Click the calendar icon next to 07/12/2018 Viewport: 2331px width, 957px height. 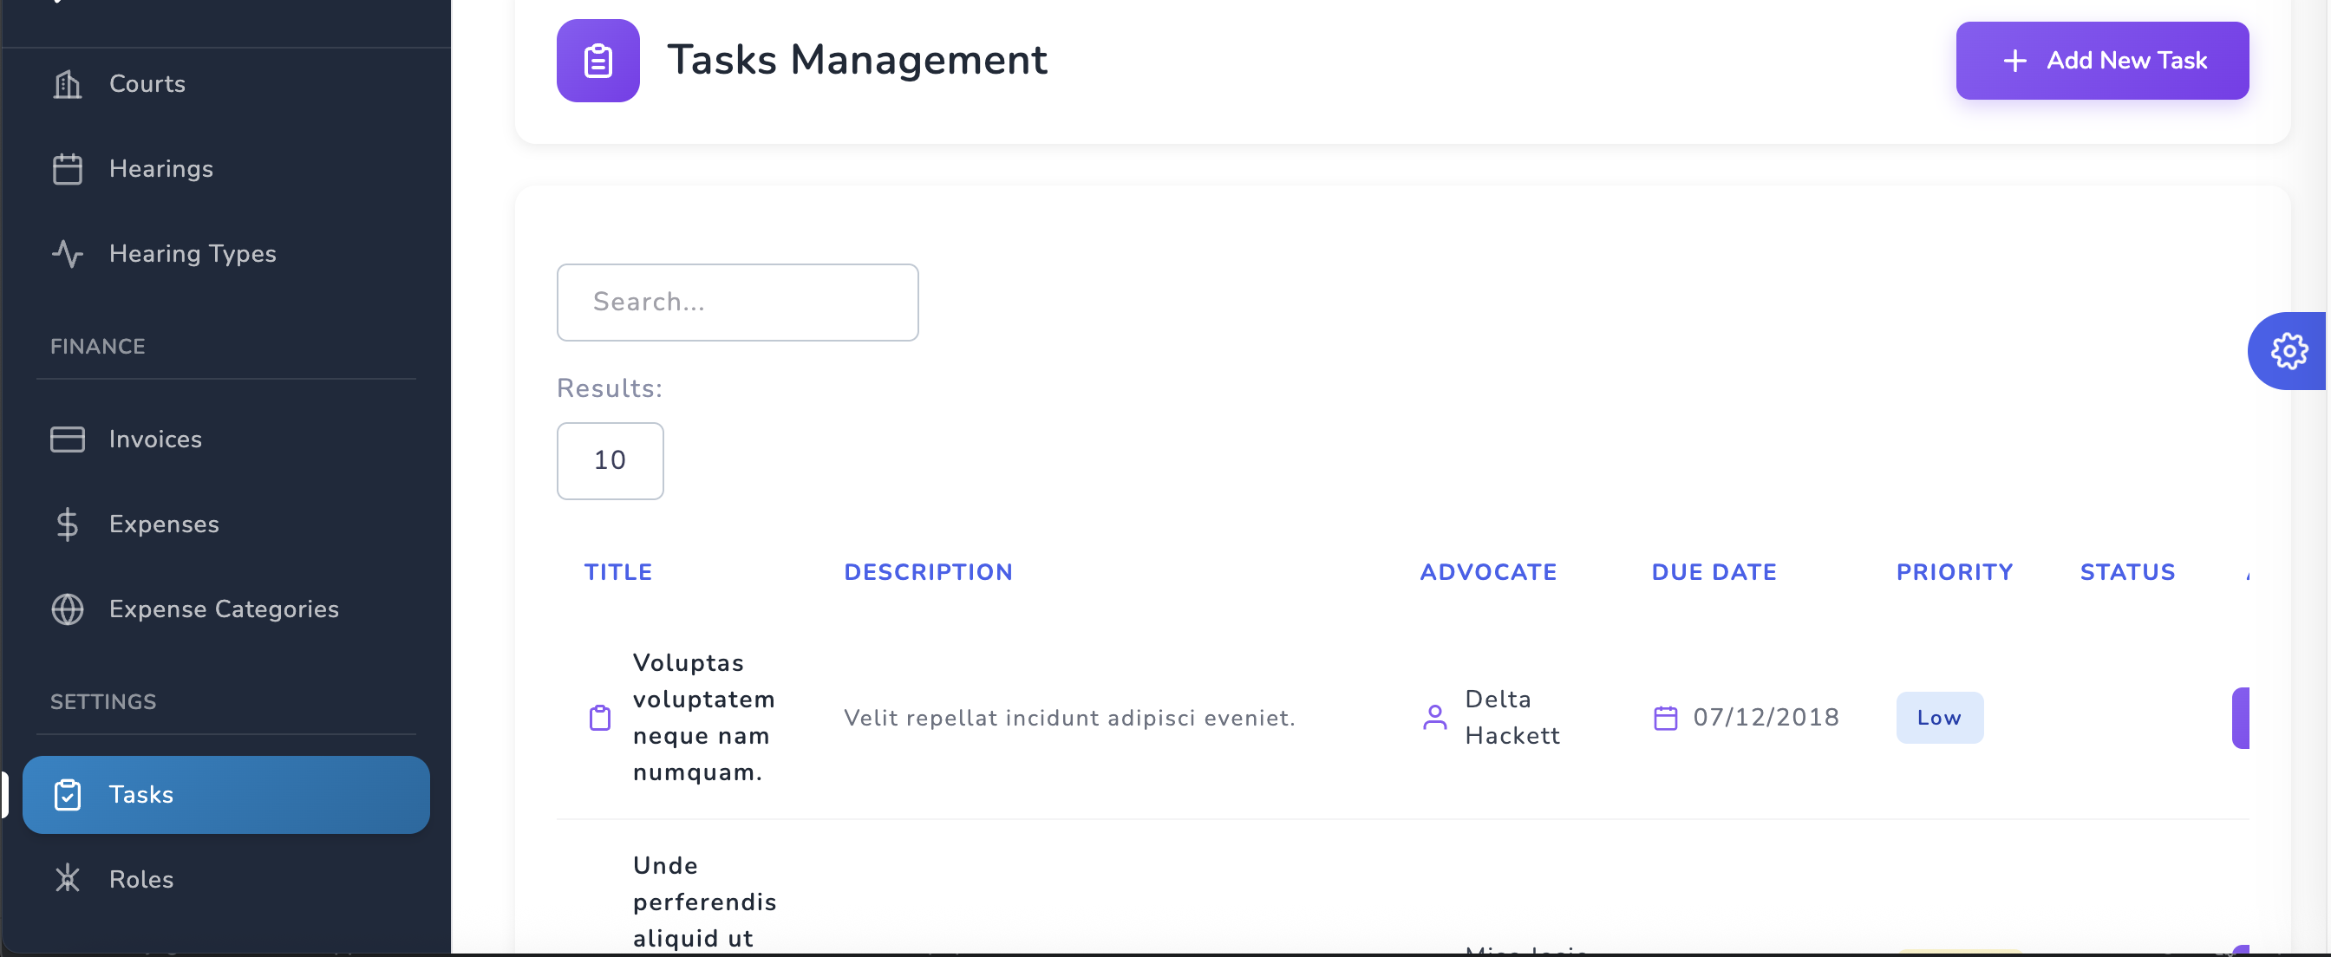coord(1666,717)
